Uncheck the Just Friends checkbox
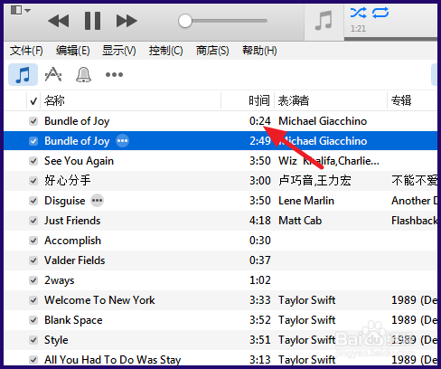This screenshot has height=369, width=441. [33, 221]
